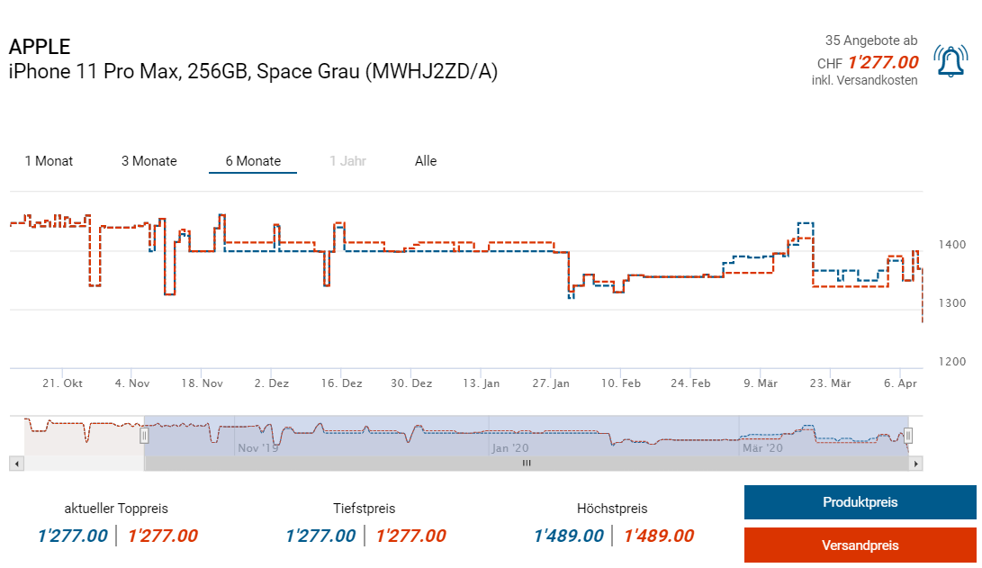Click the APPLE brand name
The height and width of the screenshot is (568, 982).
40,47
